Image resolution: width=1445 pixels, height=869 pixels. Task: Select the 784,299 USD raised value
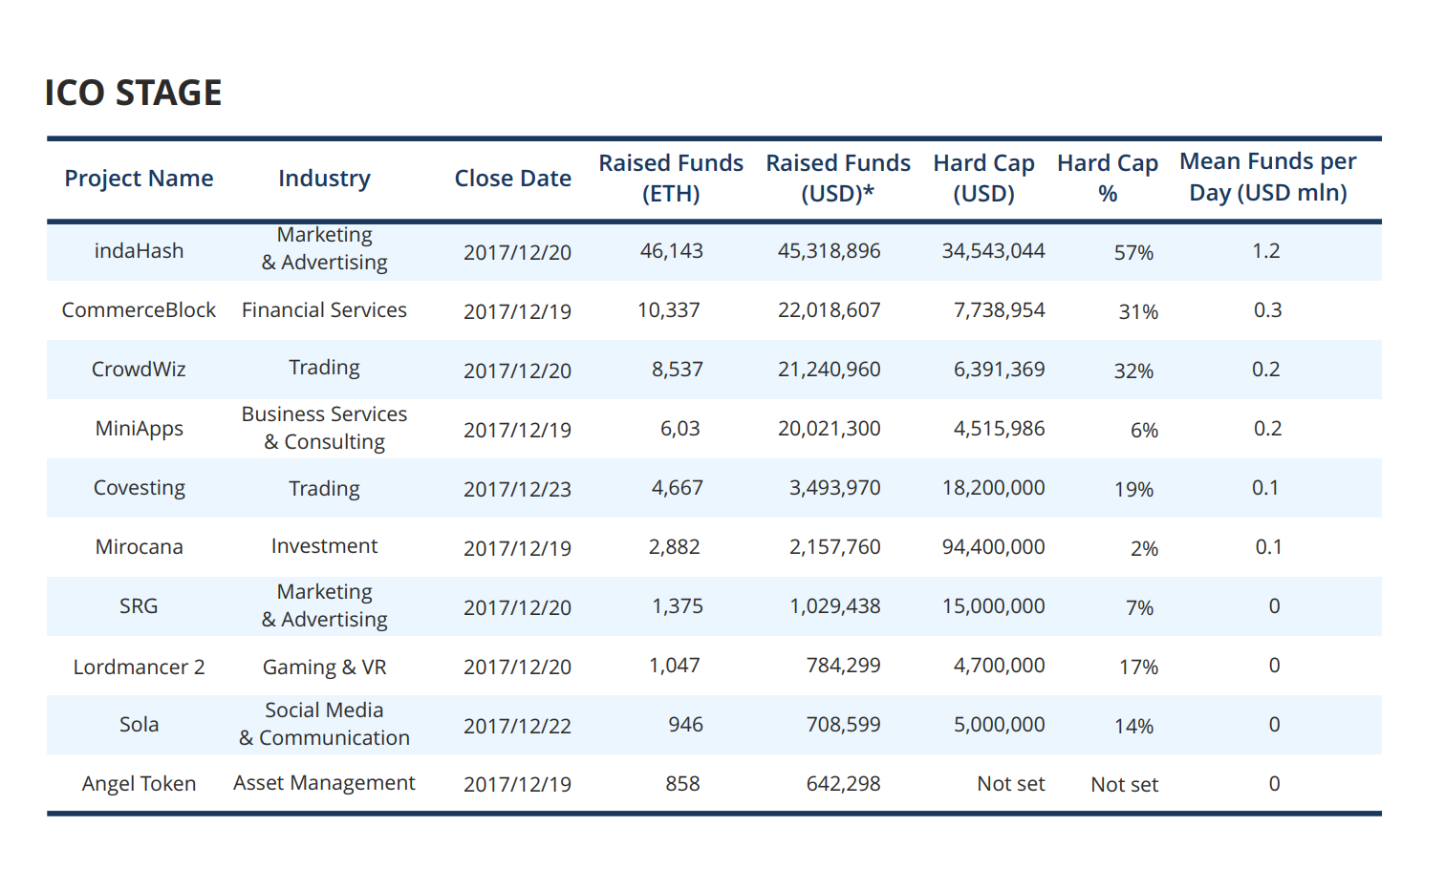(x=844, y=666)
